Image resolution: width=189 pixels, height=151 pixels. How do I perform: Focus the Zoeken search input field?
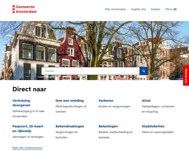[x=90, y=71]
